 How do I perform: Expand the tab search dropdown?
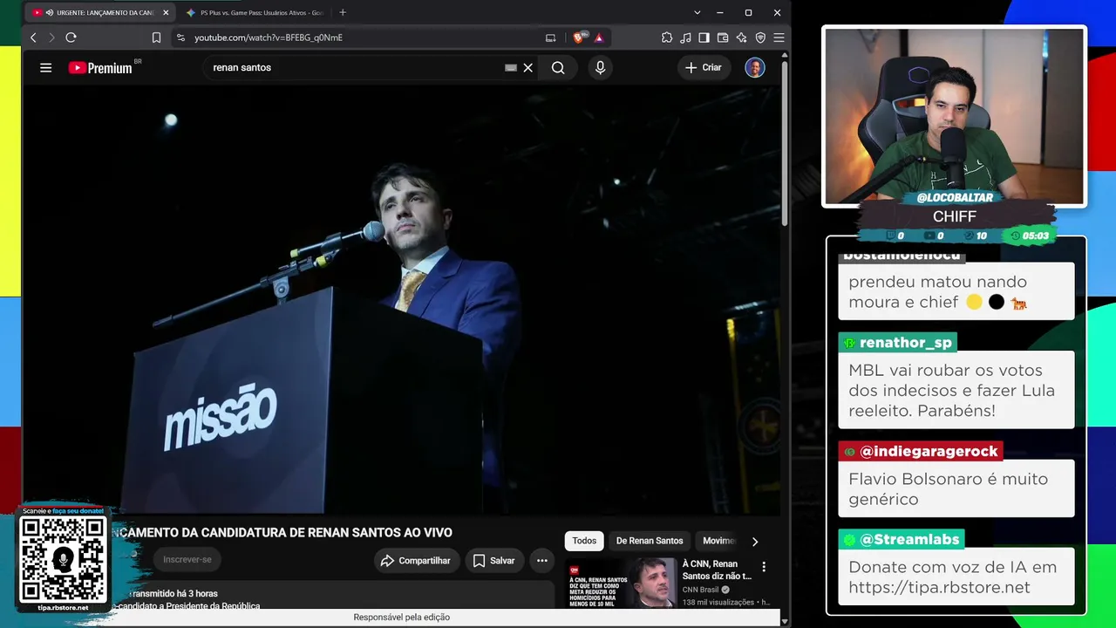coord(697,12)
